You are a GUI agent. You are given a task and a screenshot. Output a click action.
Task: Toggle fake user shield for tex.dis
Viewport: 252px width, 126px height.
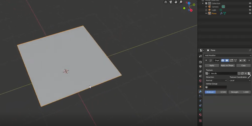tap(239, 73)
